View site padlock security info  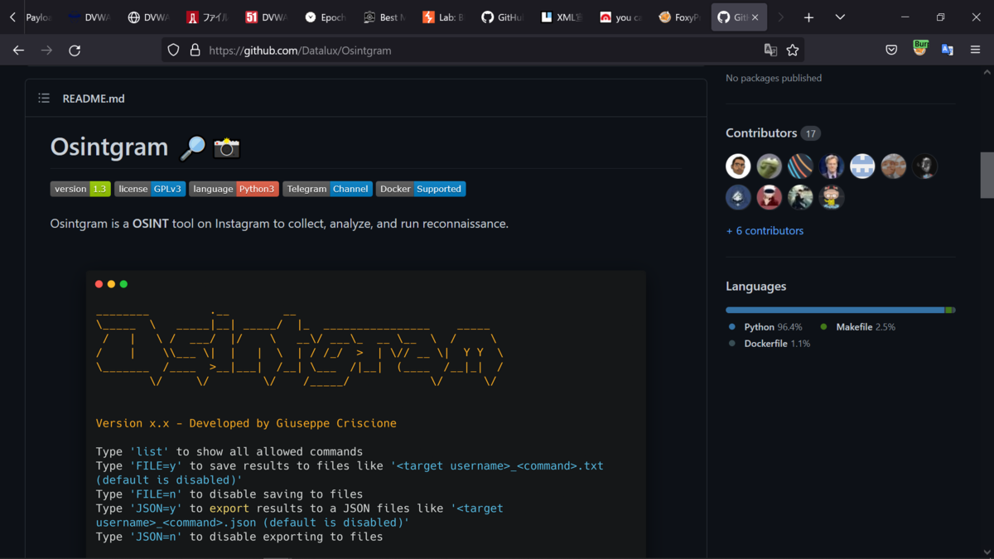point(195,51)
